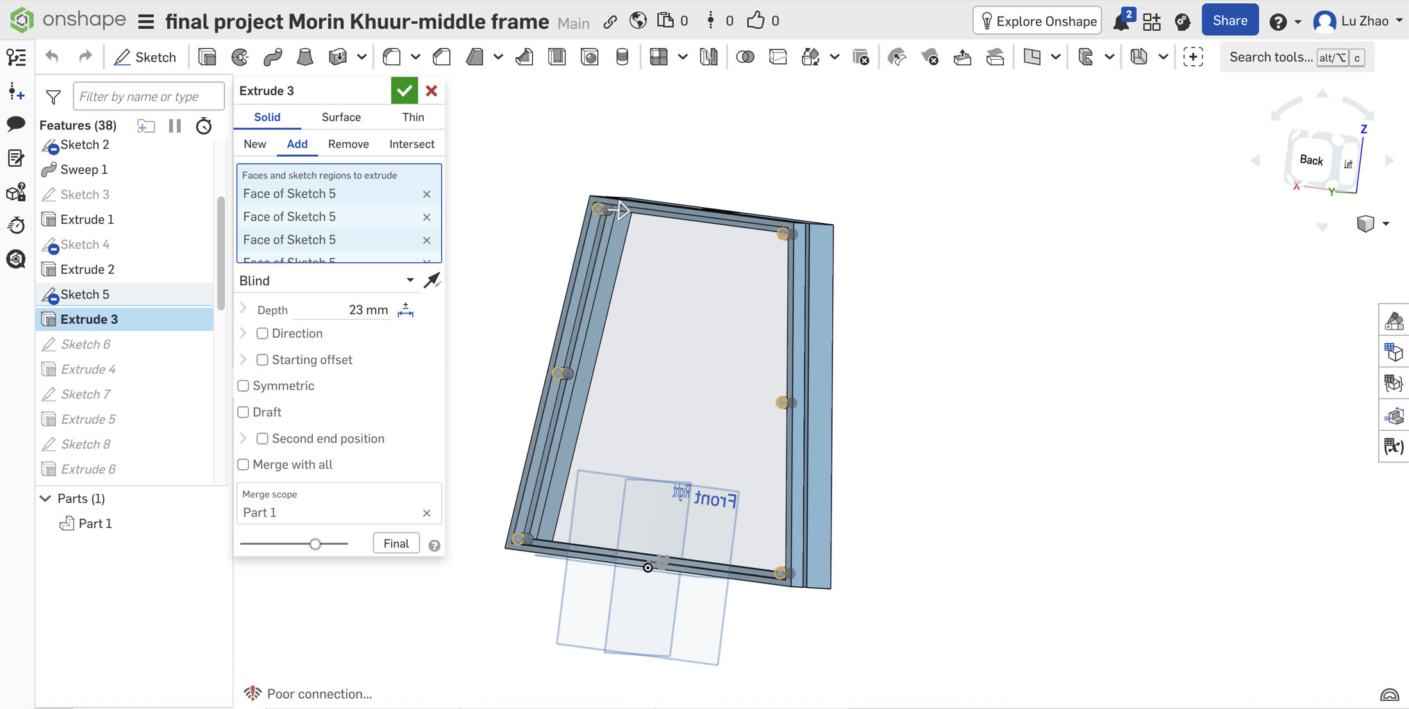Viewport: 1409px width, 709px height.
Task: Select the Extrude tool in toolbar
Action: (207, 57)
